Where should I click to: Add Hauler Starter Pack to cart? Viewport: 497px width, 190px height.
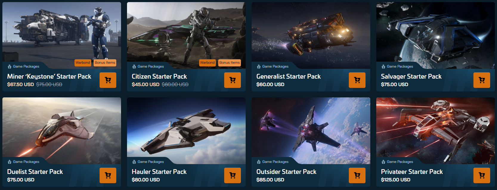[233, 175]
